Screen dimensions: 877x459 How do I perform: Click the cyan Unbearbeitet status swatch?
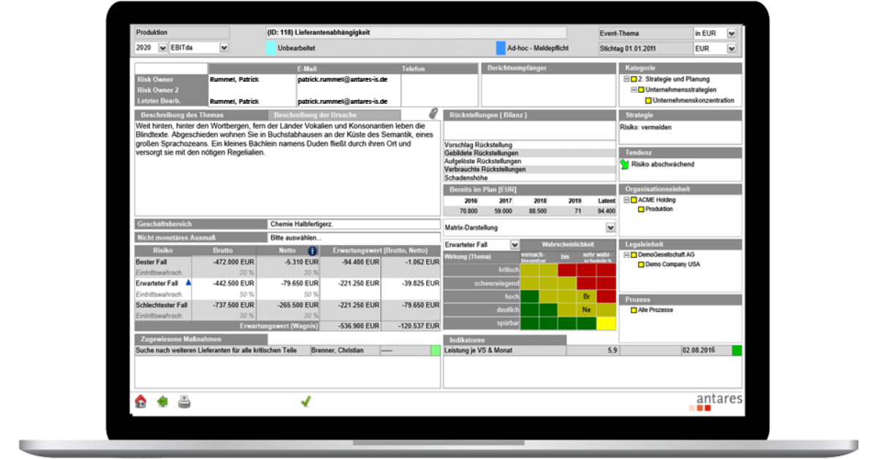pyautogui.click(x=270, y=48)
